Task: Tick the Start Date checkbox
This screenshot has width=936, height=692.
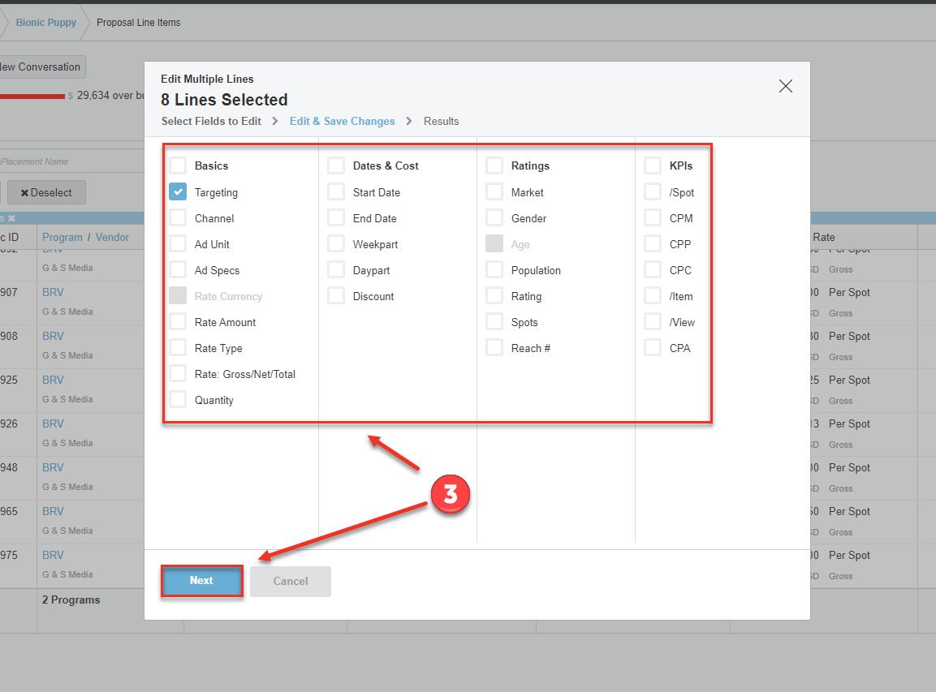Action: tap(336, 192)
